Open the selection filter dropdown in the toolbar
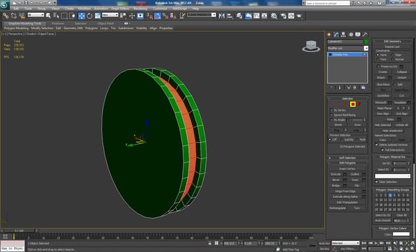416x252 pixels. (36, 15)
